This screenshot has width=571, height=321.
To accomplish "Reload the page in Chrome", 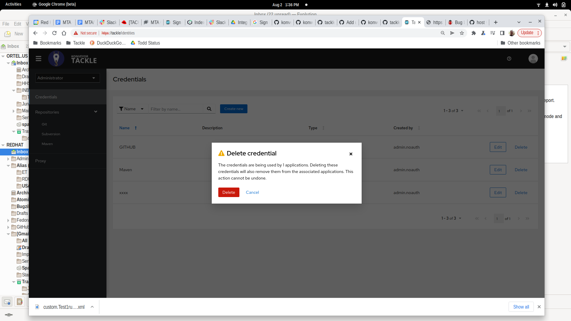I will point(54,33).
